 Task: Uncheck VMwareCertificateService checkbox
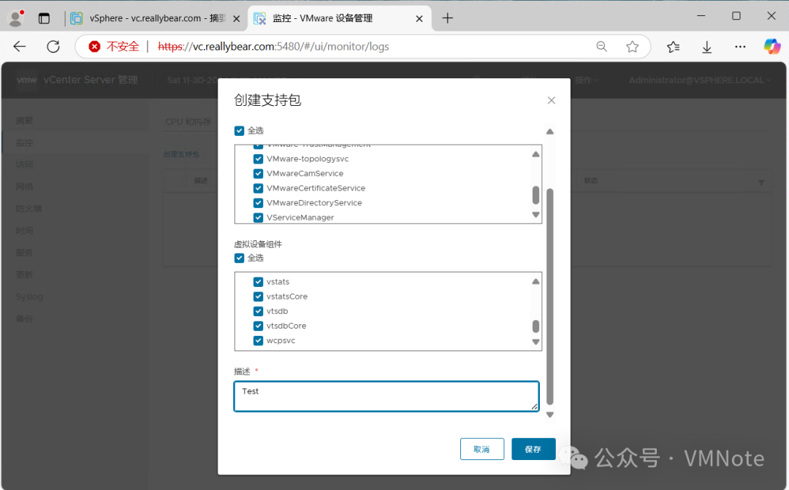pos(258,188)
